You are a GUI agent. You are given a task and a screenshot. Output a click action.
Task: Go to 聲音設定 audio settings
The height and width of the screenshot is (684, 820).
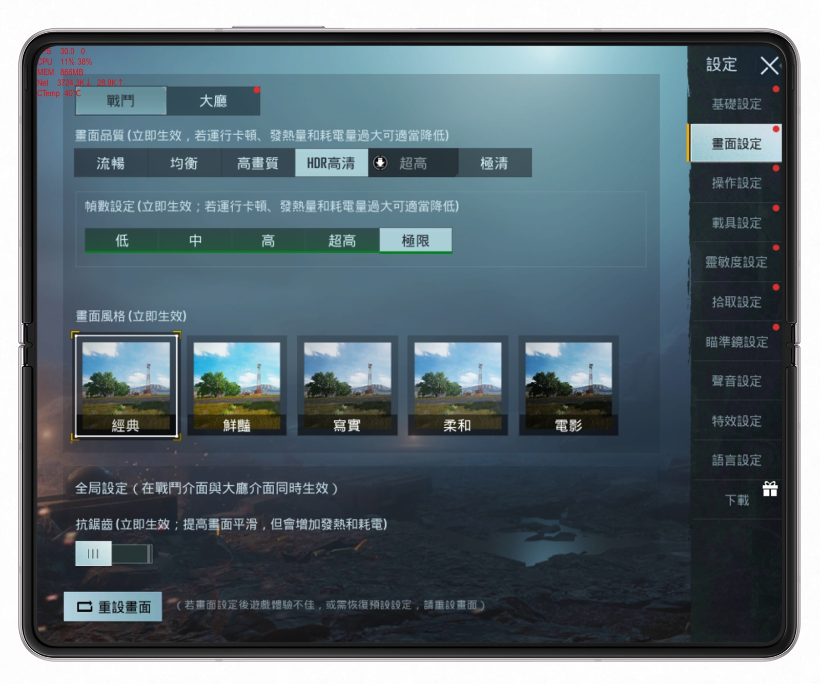[x=736, y=381]
